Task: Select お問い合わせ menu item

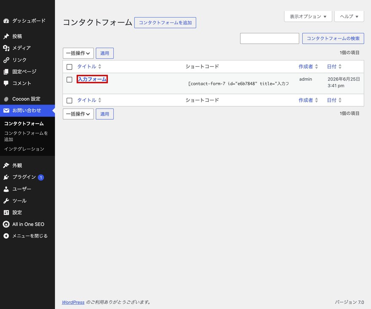Action: (x=27, y=110)
